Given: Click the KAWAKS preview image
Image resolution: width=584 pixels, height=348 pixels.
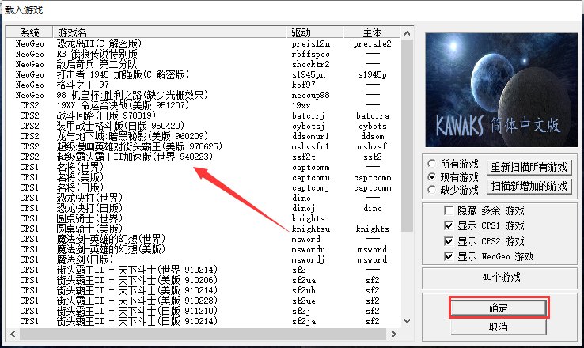Looking at the screenshot, I should (x=502, y=89).
